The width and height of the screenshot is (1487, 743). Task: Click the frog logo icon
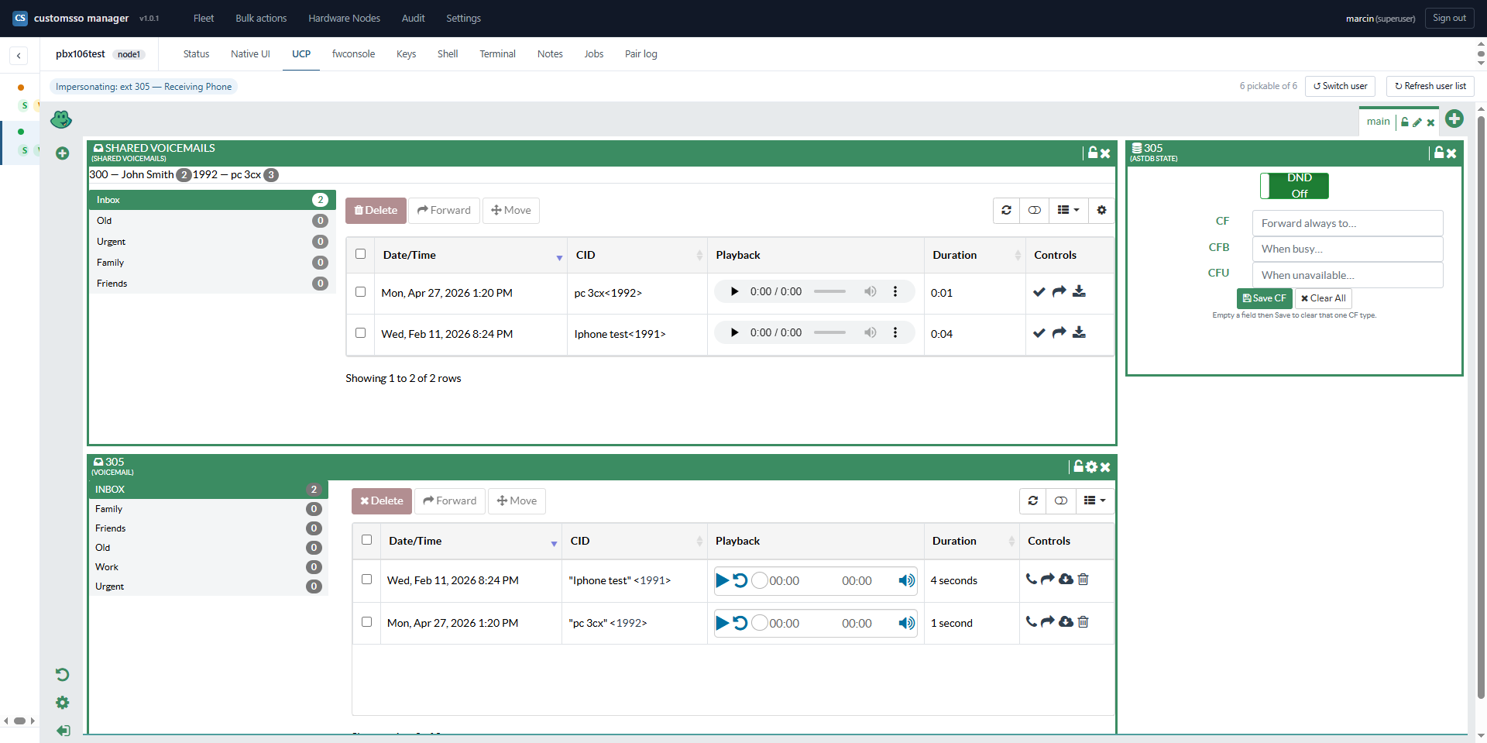(61, 119)
